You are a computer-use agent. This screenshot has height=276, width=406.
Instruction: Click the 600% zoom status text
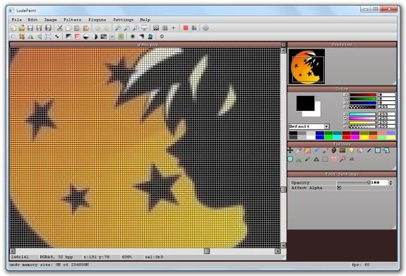[127, 257]
